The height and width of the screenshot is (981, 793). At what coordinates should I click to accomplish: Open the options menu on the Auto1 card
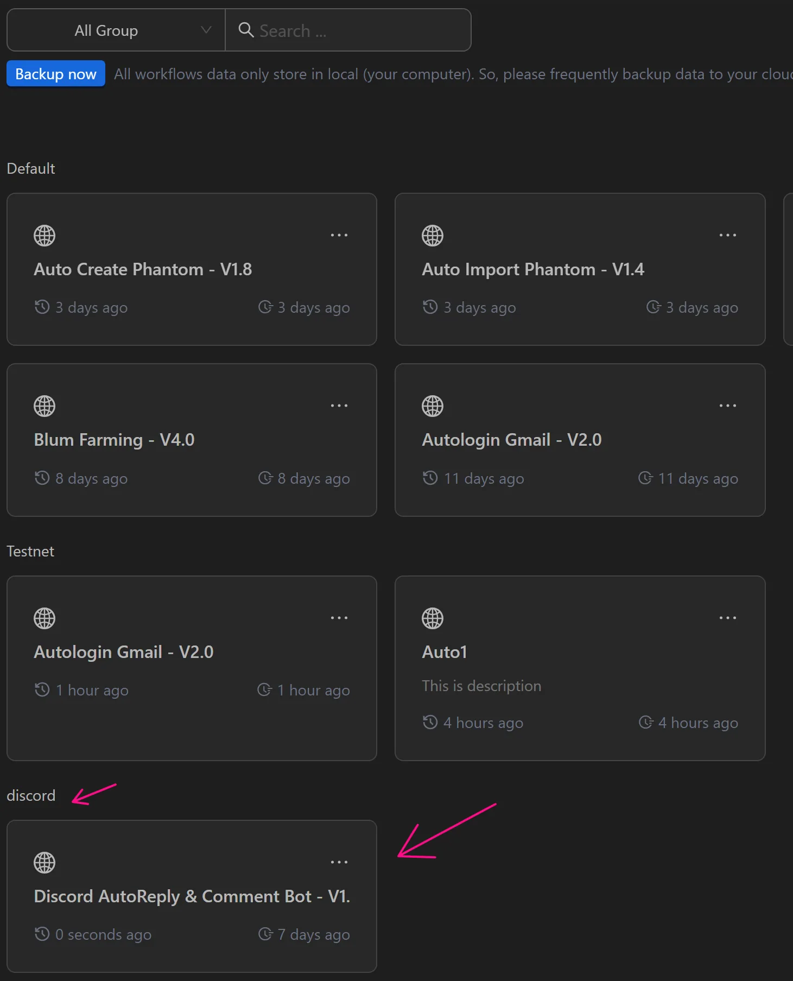(x=727, y=617)
